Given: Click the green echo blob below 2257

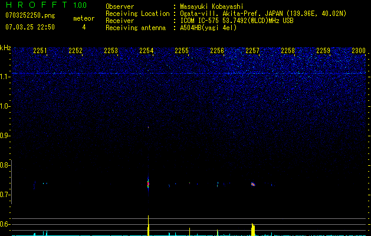Looking at the screenshot, I should click(253, 184).
